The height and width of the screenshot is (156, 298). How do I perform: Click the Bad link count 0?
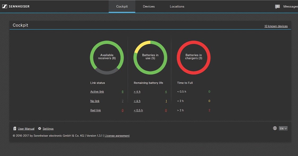[123, 110]
